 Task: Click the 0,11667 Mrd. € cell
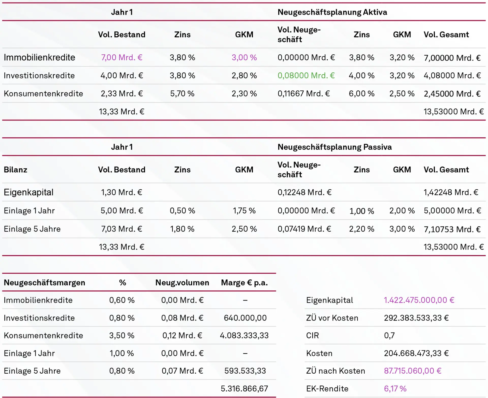303,94
